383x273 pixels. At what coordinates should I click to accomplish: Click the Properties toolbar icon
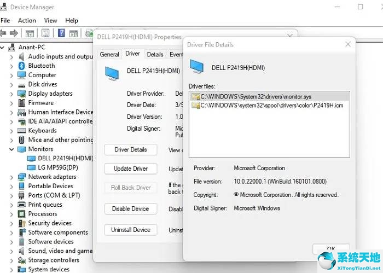coord(45,33)
